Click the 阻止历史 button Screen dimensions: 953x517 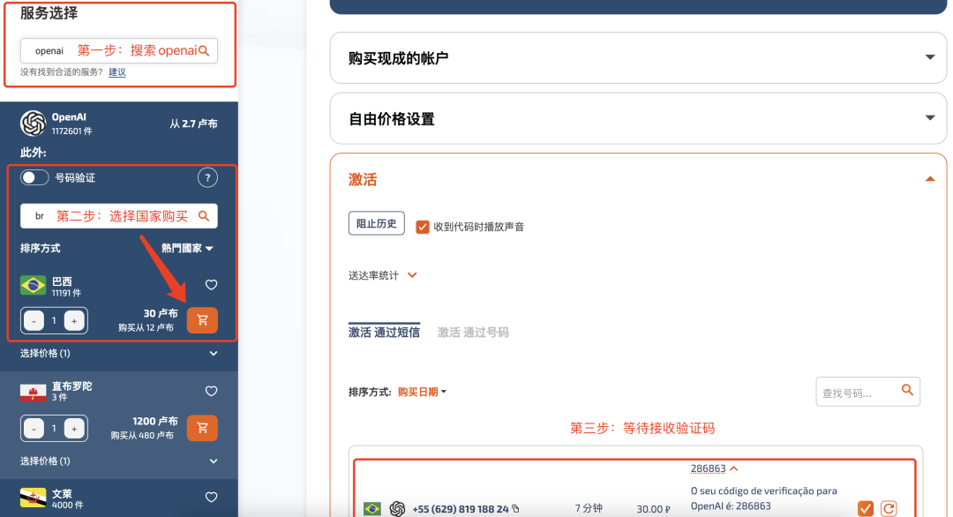376,223
